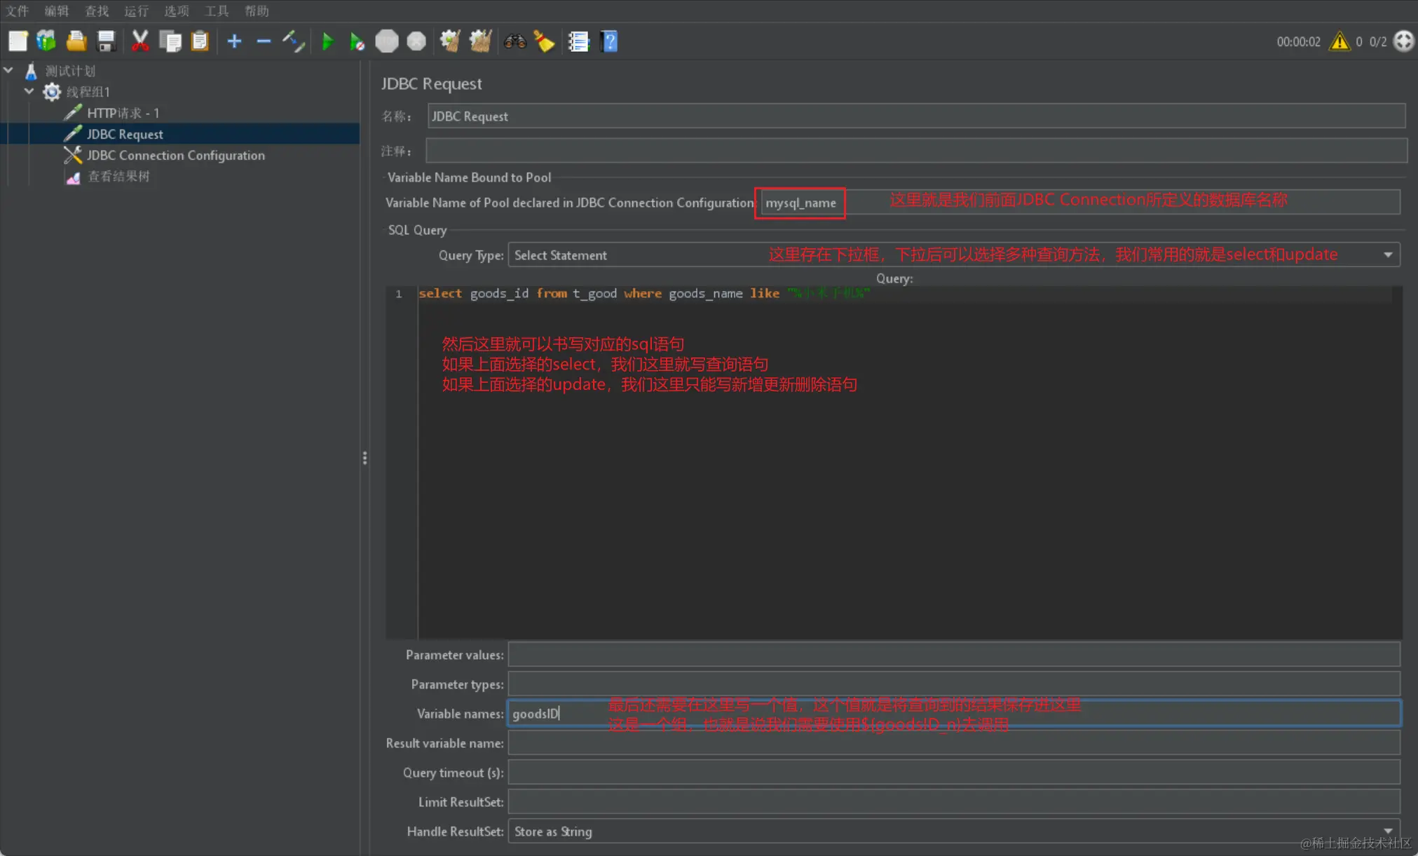
Task: Select 查看结果树 listener in the tree
Action: pyautogui.click(x=118, y=176)
